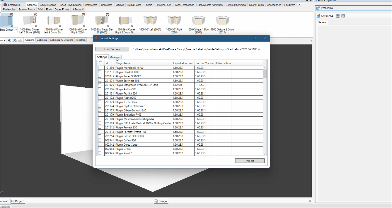This screenshot has width=392, height=208.
Task: Switch to the Materials tab in Import Settings
Action: (115, 57)
